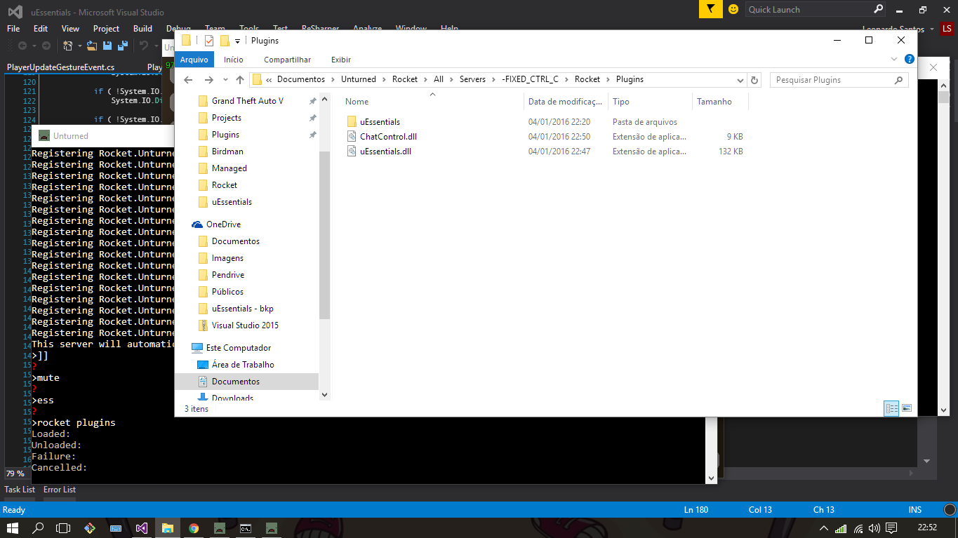
Task: Select the uEssentials.dll file
Action: pos(385,152)
